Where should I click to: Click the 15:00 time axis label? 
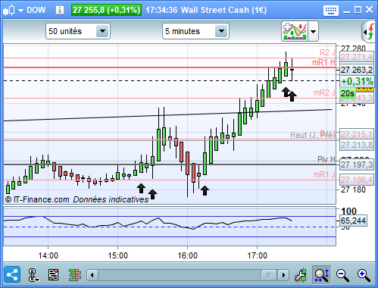tap(117, 255)
